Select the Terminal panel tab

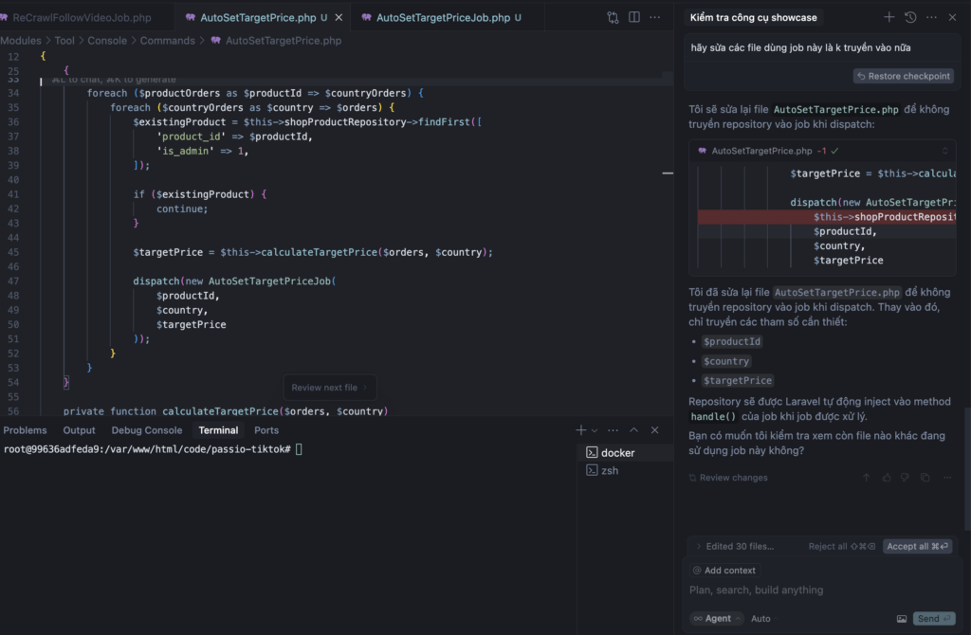tap(218, 430)
